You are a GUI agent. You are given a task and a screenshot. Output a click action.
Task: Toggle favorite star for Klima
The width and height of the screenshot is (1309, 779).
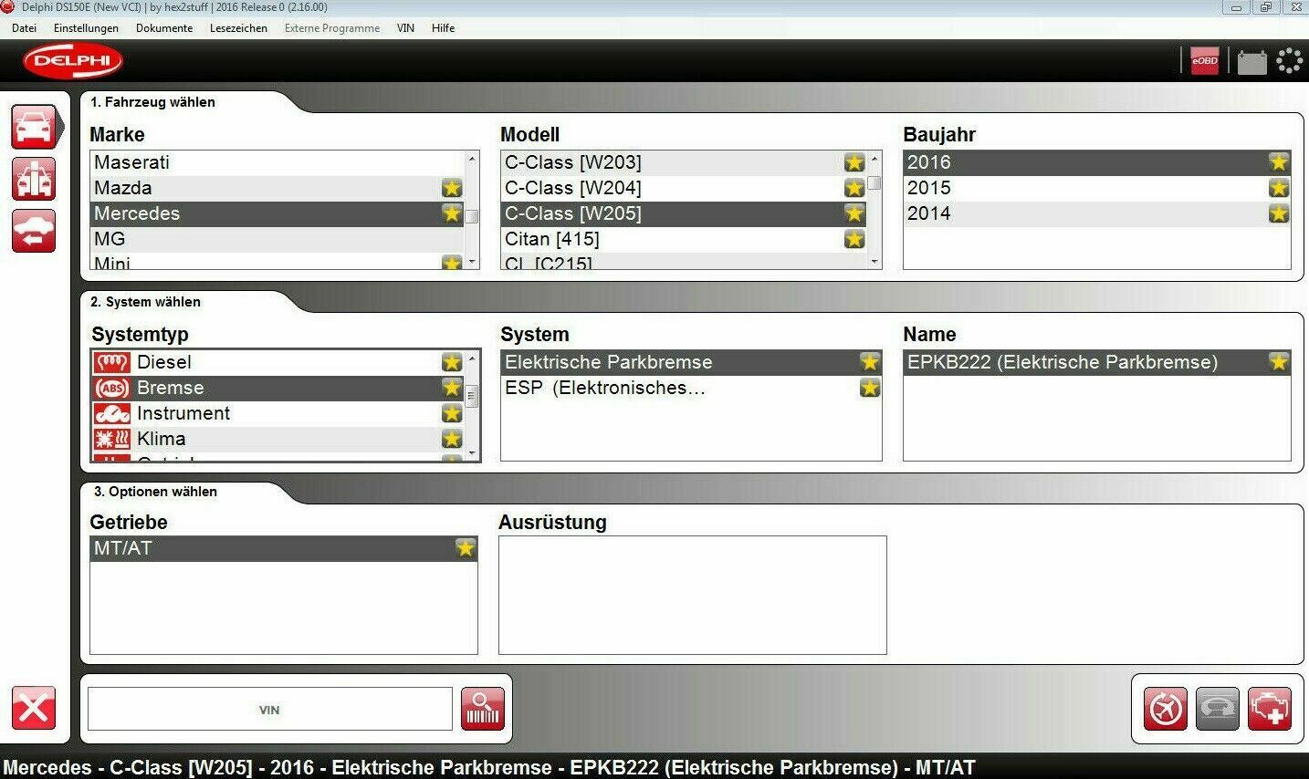[x=452, y=439]
